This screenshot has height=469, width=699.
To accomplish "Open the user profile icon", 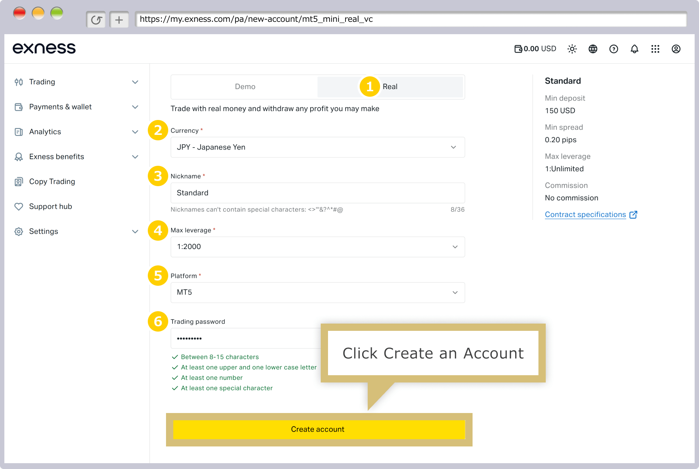I will tap(676, 49).
